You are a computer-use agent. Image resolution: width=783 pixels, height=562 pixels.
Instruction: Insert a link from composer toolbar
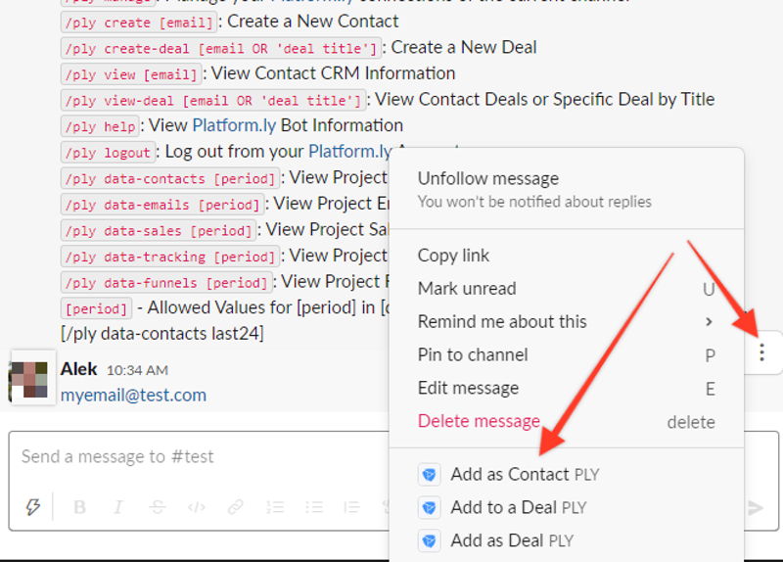pos(235,507)
